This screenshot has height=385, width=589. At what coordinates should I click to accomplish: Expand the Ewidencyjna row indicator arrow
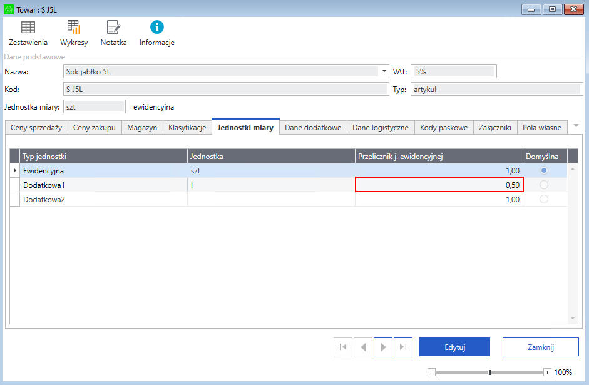(14, 170)
